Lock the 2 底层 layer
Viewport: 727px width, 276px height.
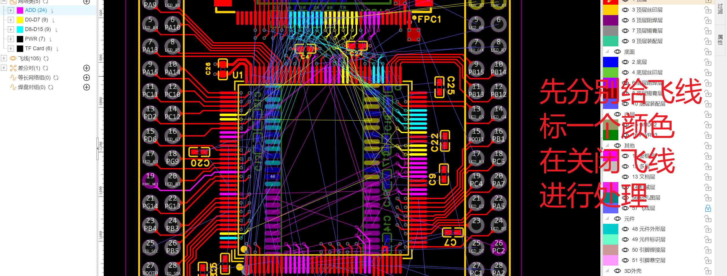click(x=708, y=62)
